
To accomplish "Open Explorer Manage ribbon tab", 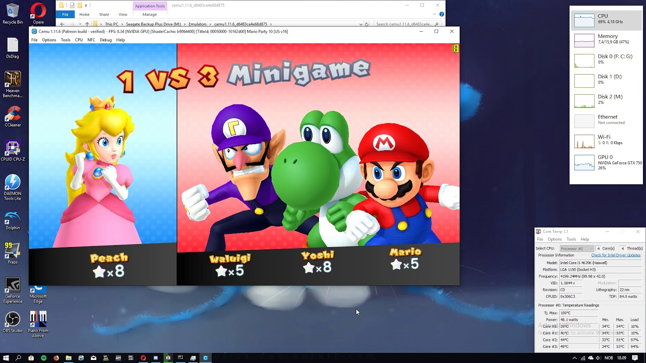I will pos(149,15).
